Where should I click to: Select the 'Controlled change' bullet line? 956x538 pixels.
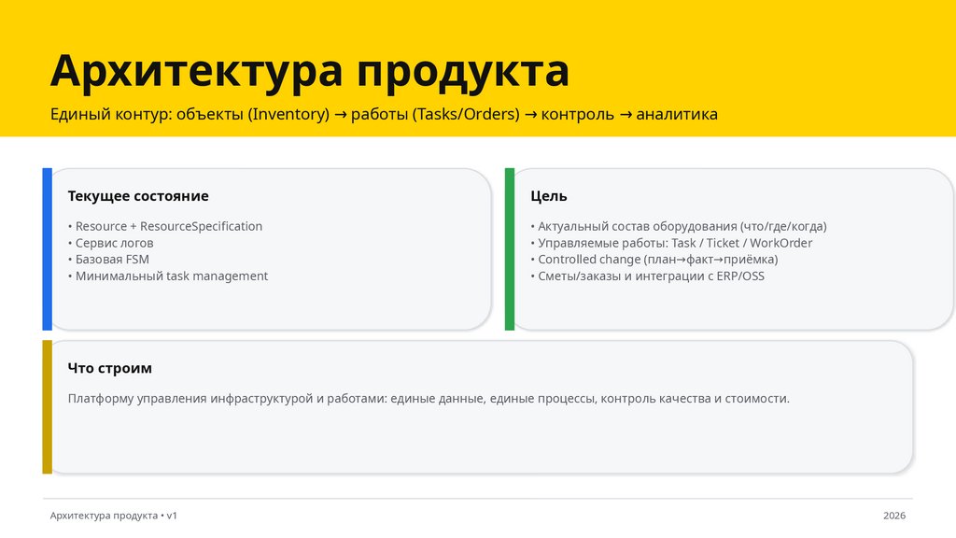pos(654,260)
